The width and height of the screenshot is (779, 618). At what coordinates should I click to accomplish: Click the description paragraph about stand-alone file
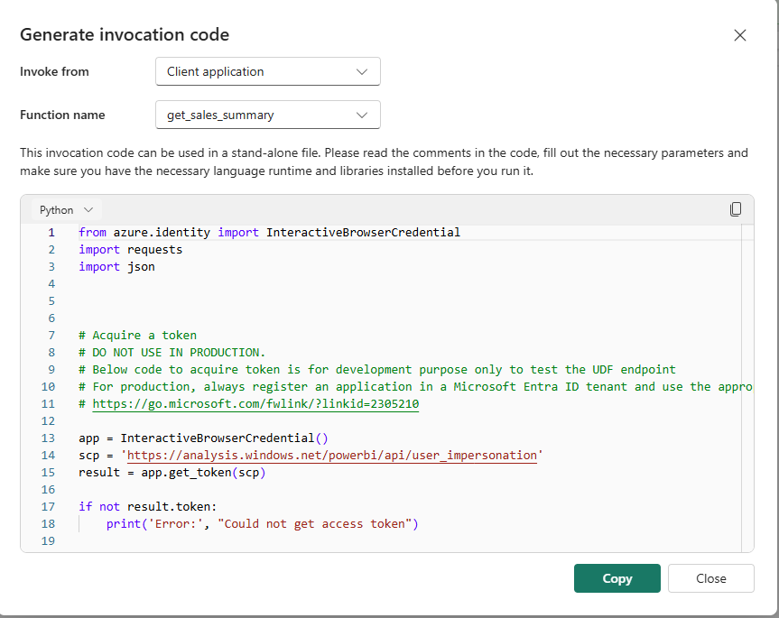[384, 161]
